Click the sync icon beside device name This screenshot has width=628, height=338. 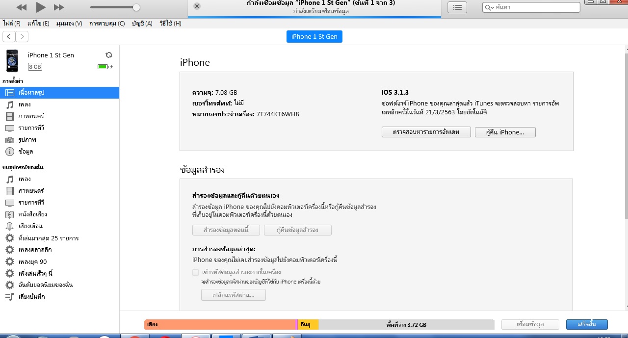[x=108, y=55]
